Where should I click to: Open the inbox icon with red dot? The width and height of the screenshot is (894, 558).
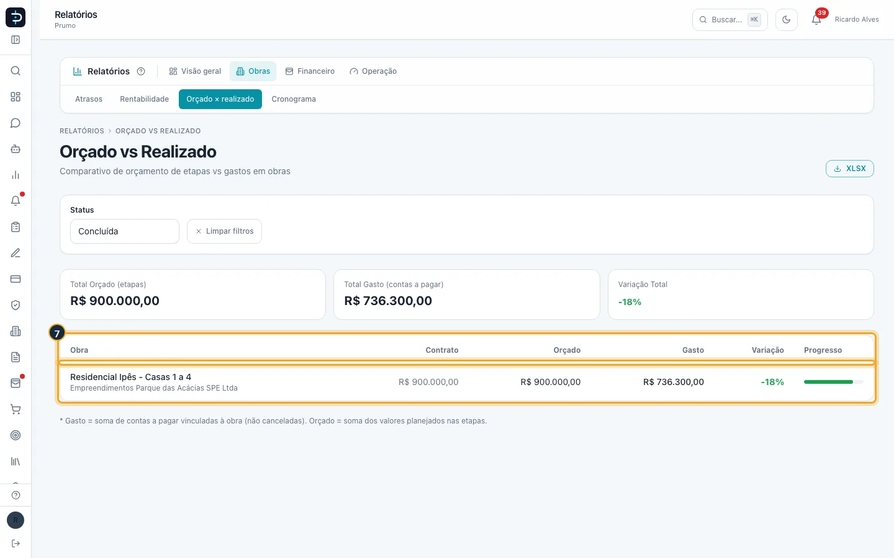click(x=16, y=383)
